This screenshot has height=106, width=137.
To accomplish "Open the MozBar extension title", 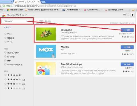I will (65, 47).
